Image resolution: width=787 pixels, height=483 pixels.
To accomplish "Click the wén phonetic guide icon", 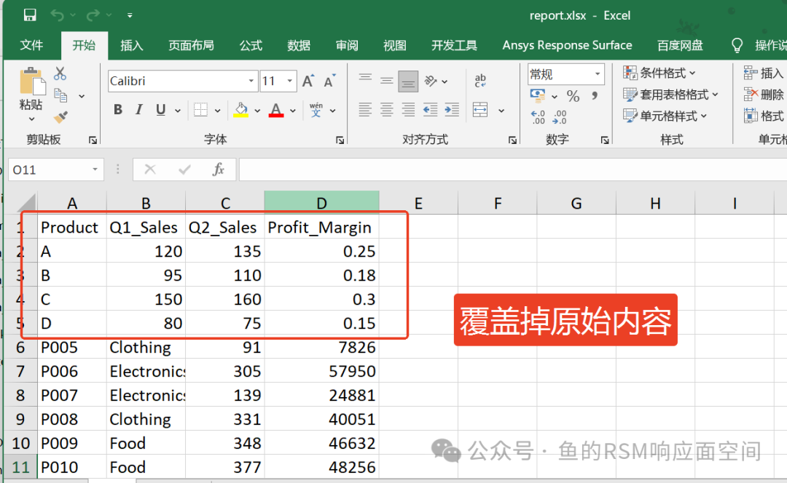I will (x=316, y=110).
